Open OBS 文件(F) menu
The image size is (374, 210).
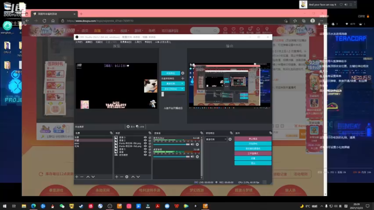coord(79,42)
